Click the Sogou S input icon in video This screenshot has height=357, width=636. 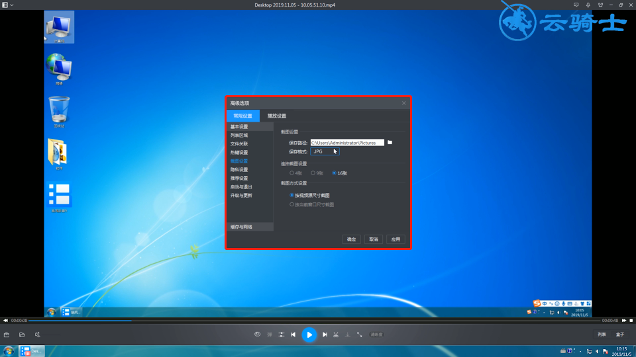click(537, 303)
